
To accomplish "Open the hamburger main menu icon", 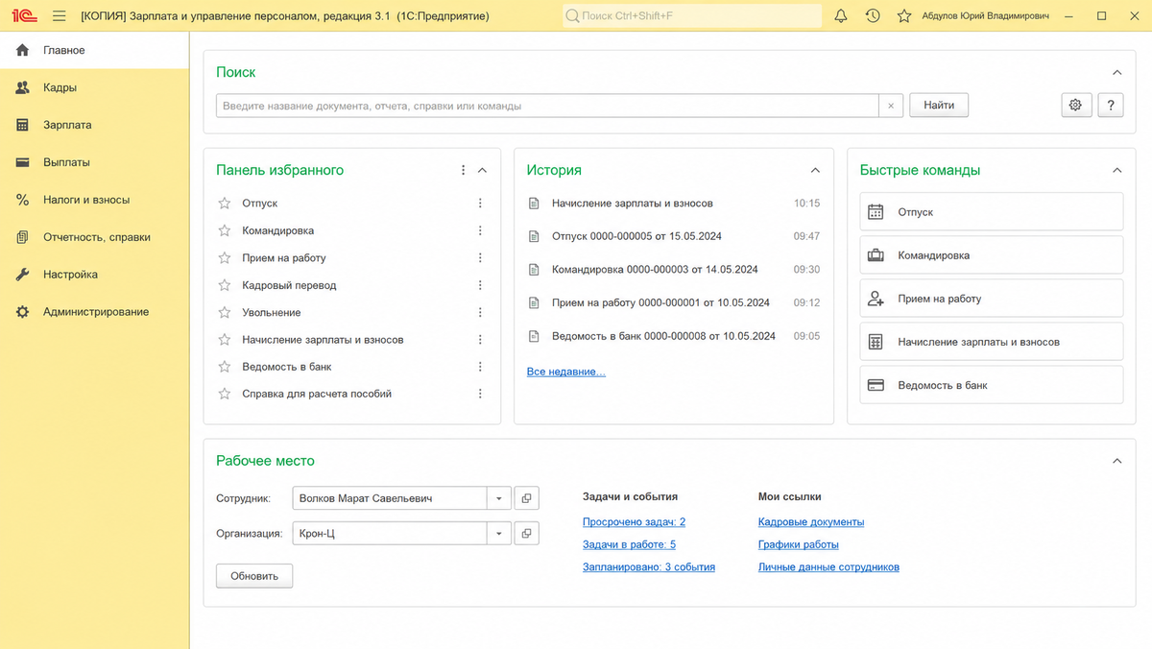I will click(60, 16).
